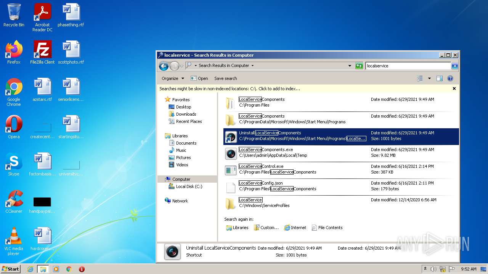488x274 pixels.
Task: Search again in Custom locations
Action: click(x=266, y=228)
